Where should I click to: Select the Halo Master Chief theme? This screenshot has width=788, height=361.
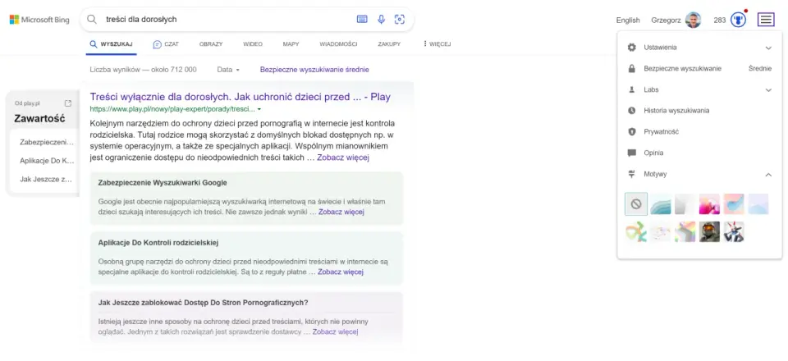(709, 232)
